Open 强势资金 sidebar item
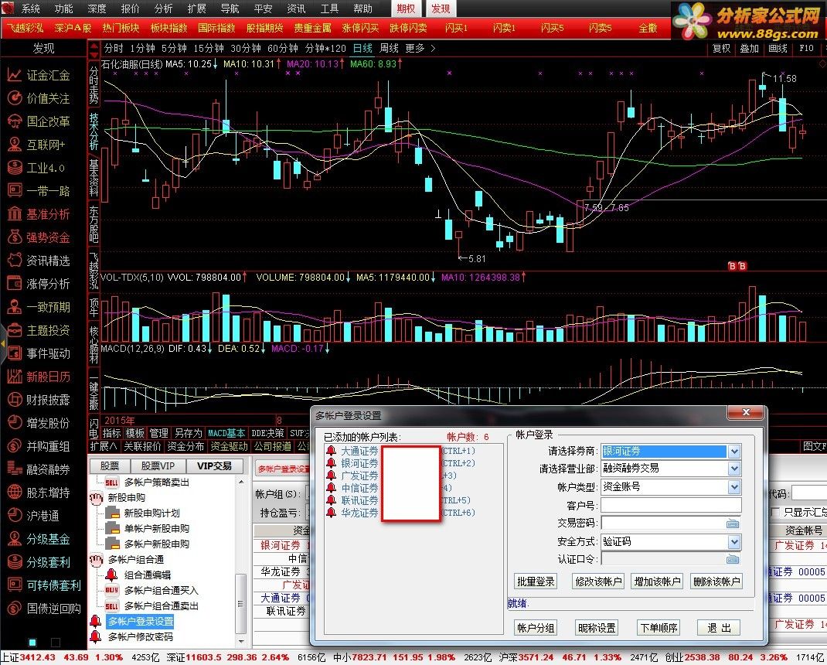The width and height of the screenshot is (827, 665). coord(39,237)
